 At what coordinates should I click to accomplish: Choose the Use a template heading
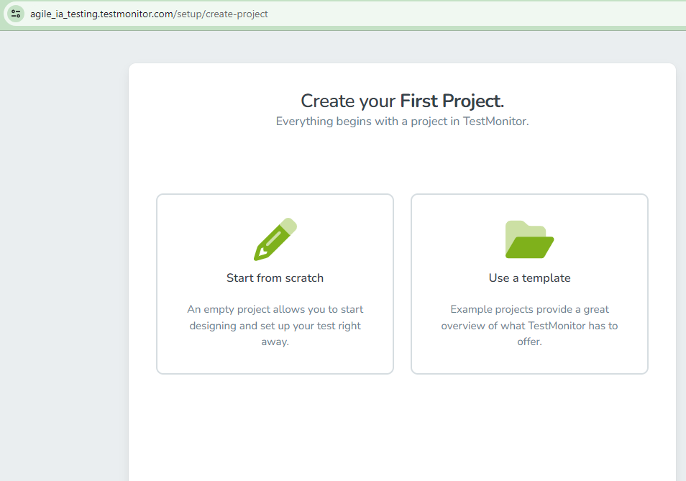click(x=529, y=278)
